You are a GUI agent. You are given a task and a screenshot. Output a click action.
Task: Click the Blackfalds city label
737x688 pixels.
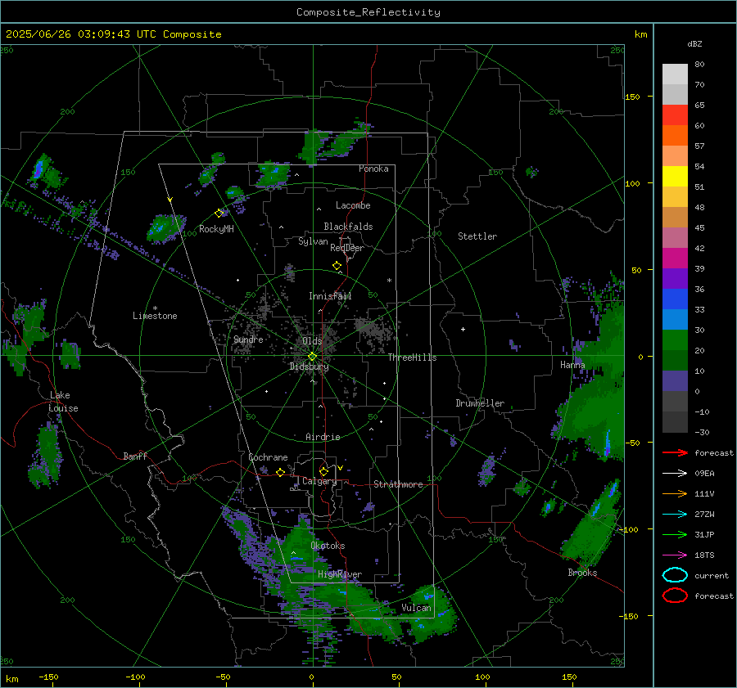(x=348, y=227)
